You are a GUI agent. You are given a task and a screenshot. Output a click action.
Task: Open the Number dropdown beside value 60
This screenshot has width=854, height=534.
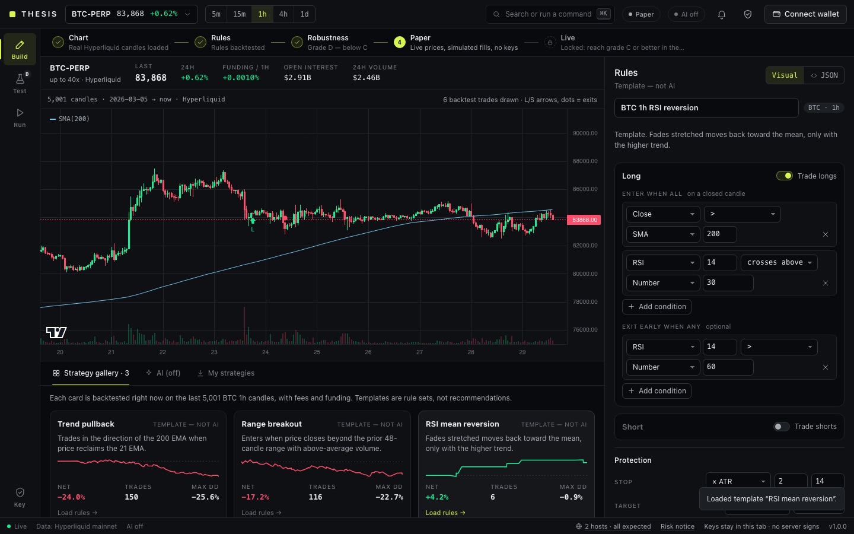point(663,367)
